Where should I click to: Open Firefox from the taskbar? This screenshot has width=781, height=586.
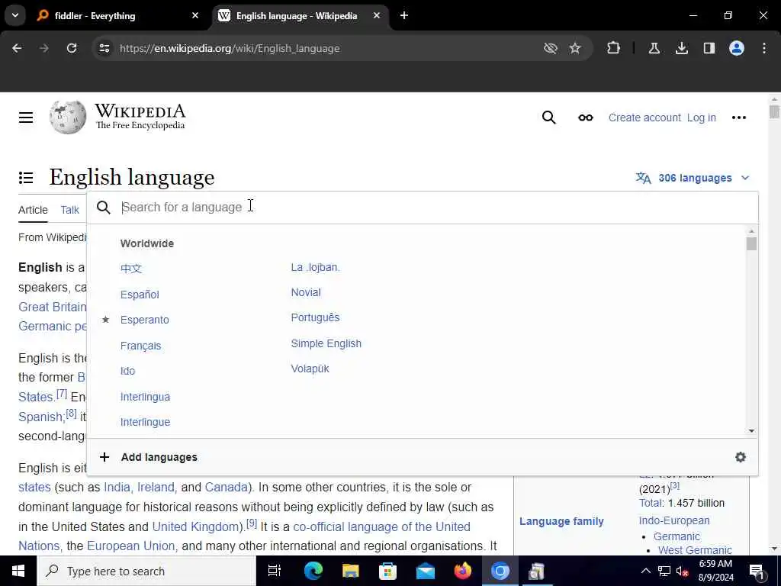[463, 571]
